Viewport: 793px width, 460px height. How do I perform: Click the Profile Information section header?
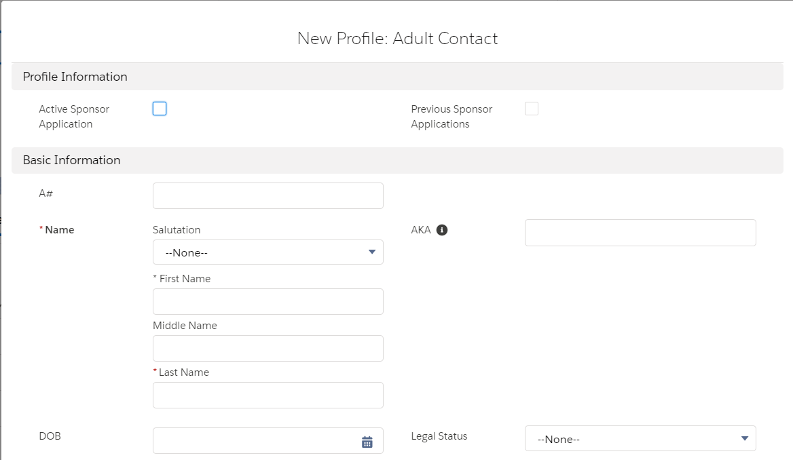point(75,77)
